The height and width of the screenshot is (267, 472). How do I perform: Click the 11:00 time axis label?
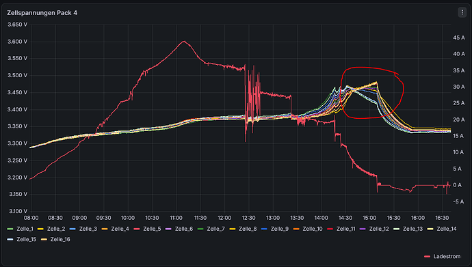[176, 218]
